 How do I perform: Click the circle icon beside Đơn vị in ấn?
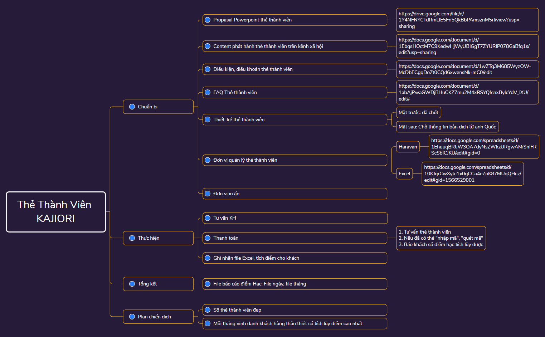click(x=208, y=194)
